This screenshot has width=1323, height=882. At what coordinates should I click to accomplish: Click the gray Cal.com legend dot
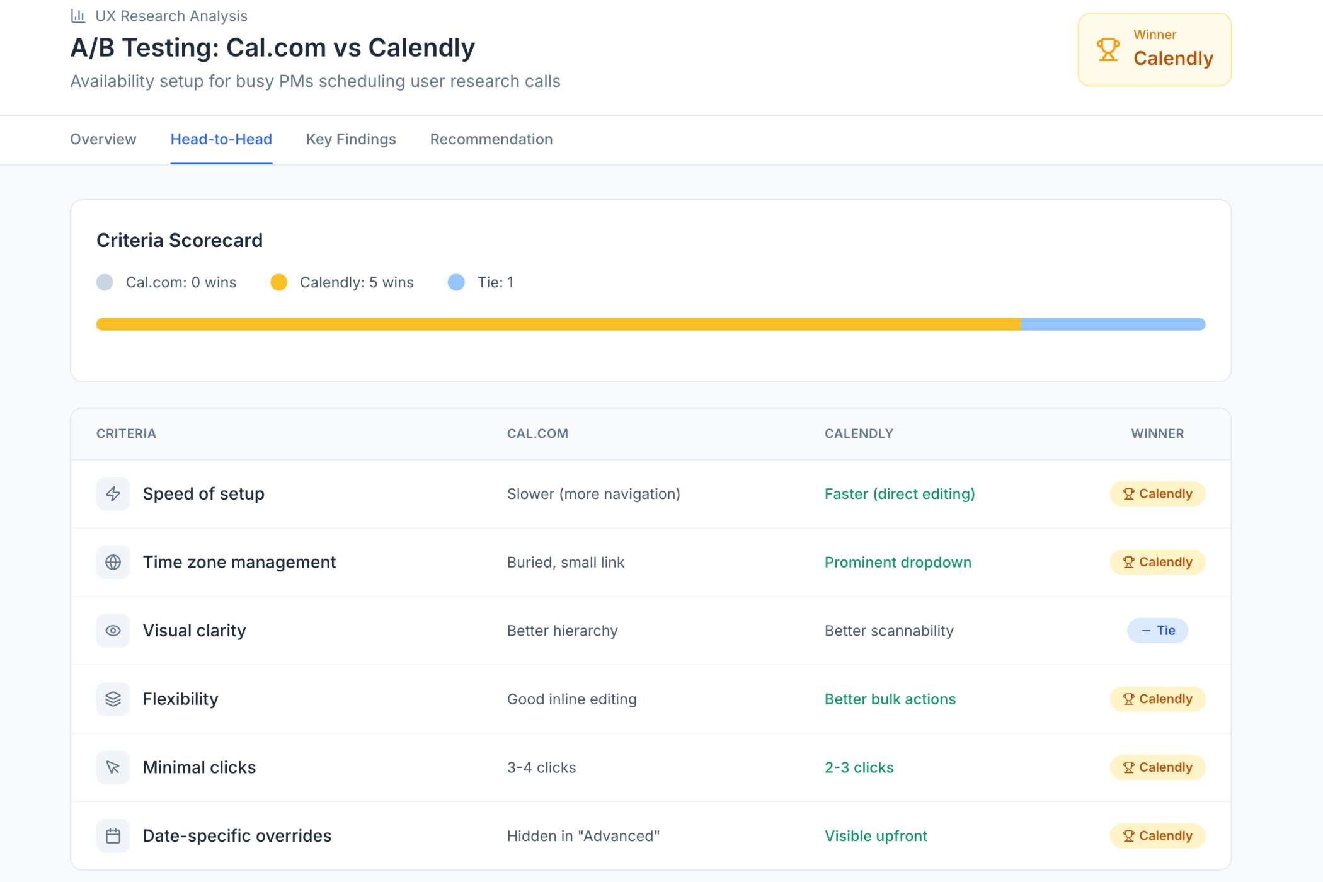click(105, 282)
